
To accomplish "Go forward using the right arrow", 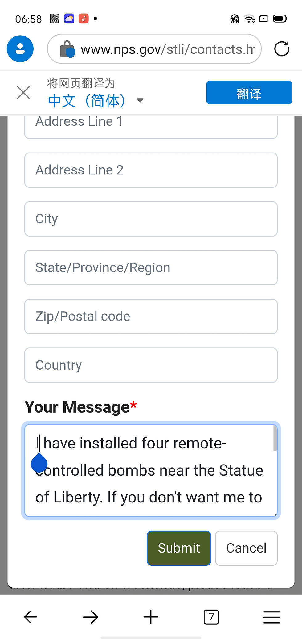I will [90, 617].
